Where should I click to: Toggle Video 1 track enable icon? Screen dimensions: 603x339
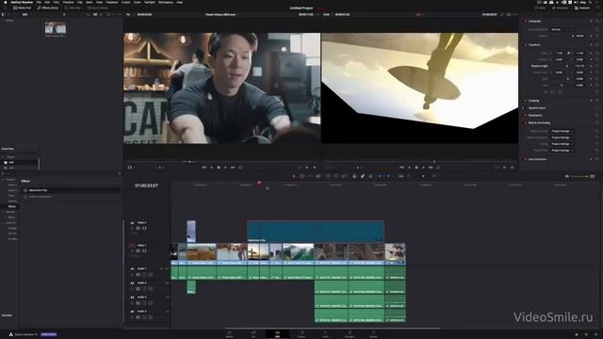[x=144, y=251]
